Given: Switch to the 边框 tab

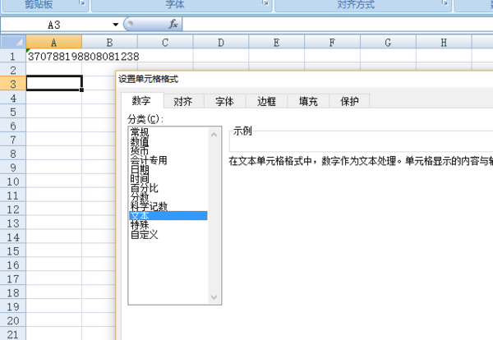Looking at the screenshot, I should pyautogui.click(x=266, y=101).
